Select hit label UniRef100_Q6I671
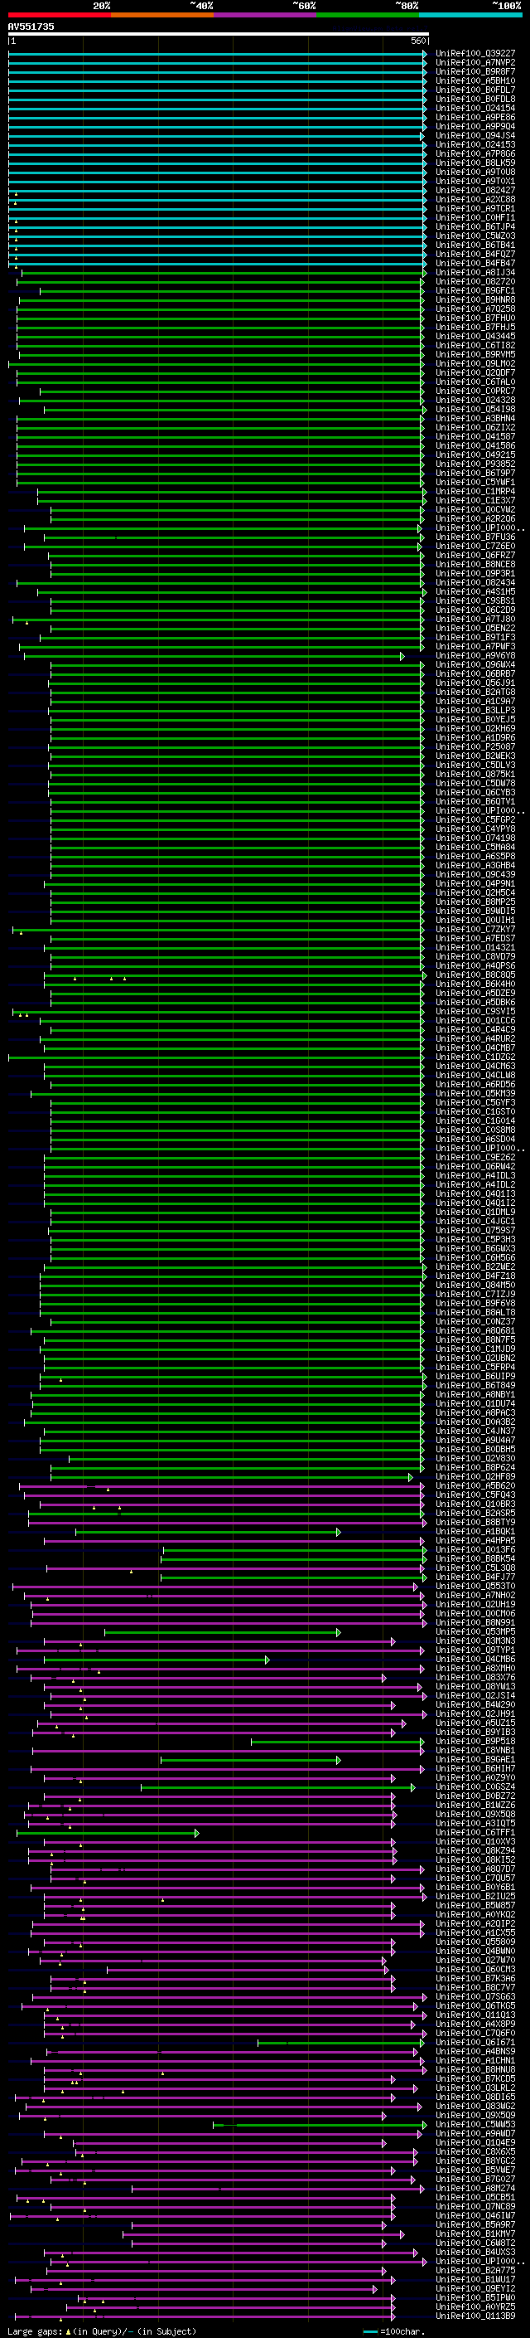 [475, 2042]
